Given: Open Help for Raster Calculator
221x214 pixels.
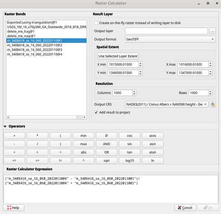Looking at the screenshot, I should tap(14, 208).
